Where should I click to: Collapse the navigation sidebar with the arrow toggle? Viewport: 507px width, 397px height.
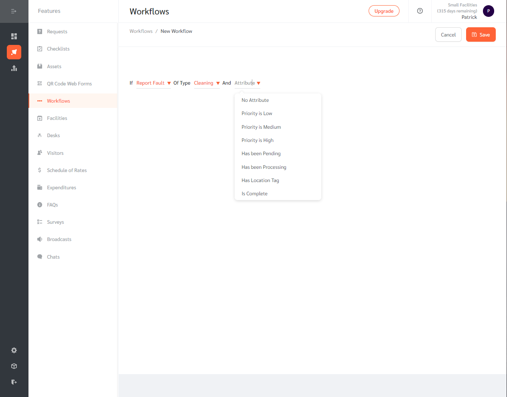[14, 11]
